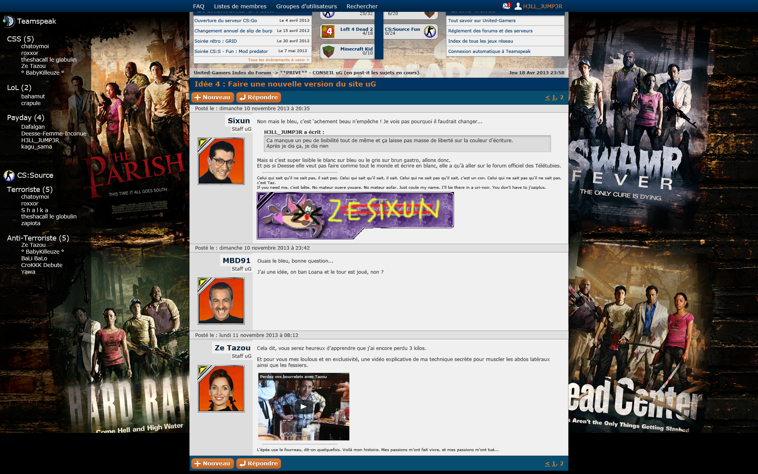
Task: Click Deesse-Femme-Inconue in Payday list
Action: pyautogui.click(x=54, y=134)
